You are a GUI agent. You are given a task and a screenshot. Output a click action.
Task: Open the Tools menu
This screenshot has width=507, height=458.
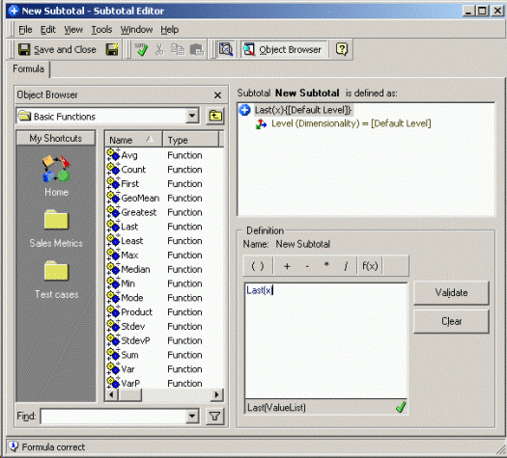(x=101, y=30)
